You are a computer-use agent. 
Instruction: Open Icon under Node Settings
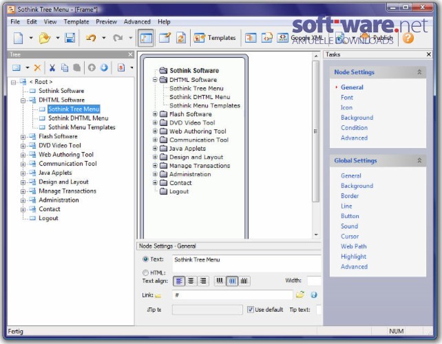(x=346, y=107)
